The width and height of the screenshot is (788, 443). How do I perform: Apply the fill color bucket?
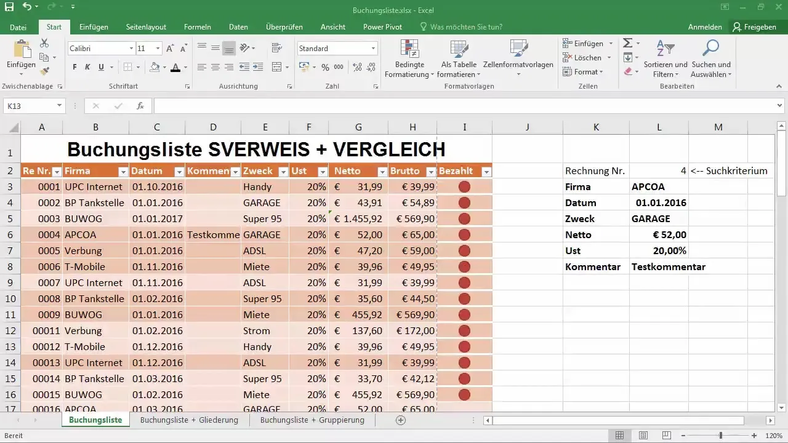click(x=155, y=67)
